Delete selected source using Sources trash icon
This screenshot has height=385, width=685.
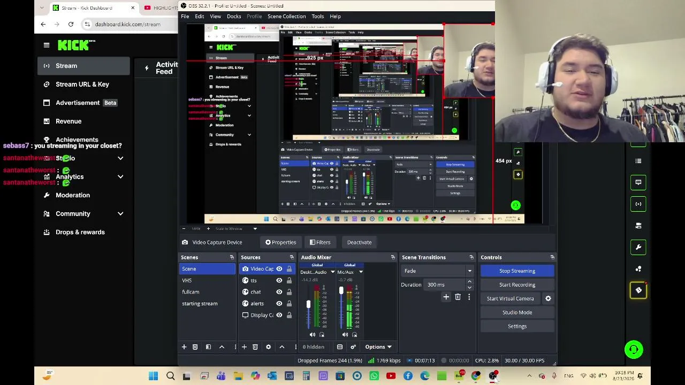click(x=255, y=347)
